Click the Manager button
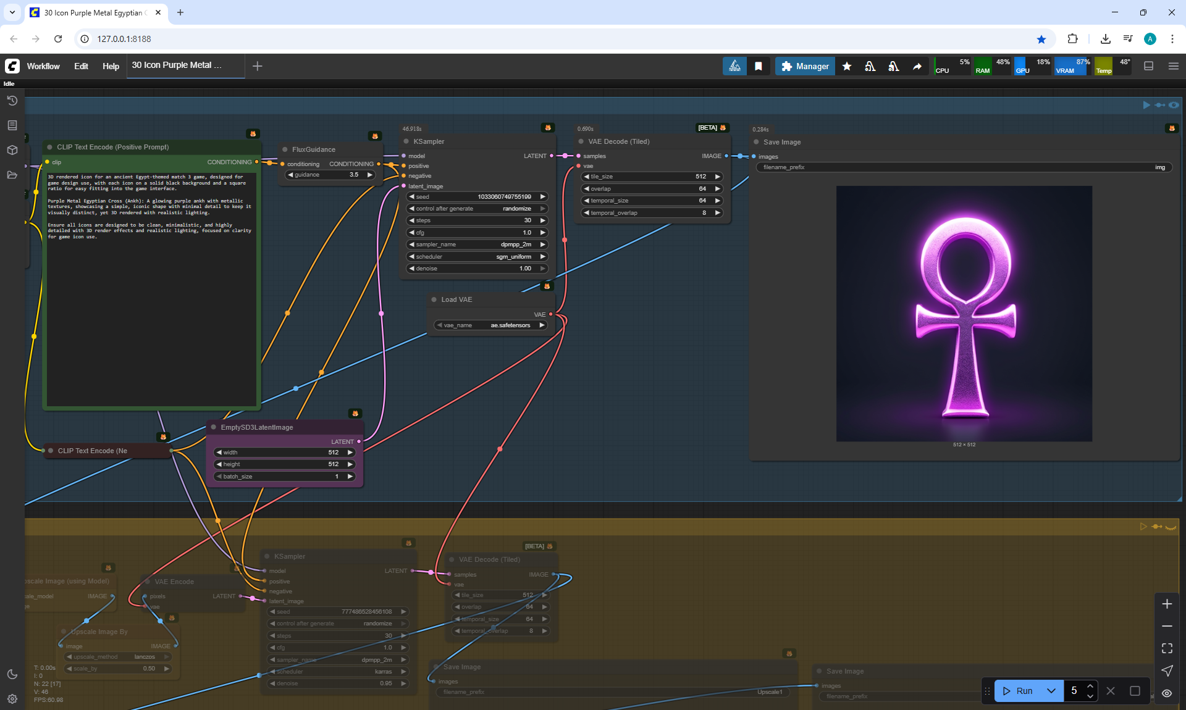Image resolution: width=1186 pixels, height=710 pixels. pos(805,66)
